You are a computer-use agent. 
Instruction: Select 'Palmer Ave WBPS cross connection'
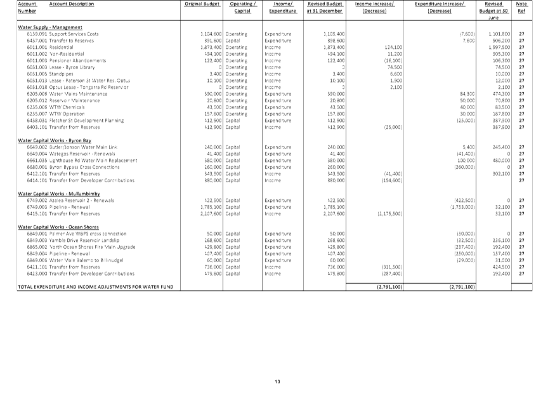tap(88, 234)
